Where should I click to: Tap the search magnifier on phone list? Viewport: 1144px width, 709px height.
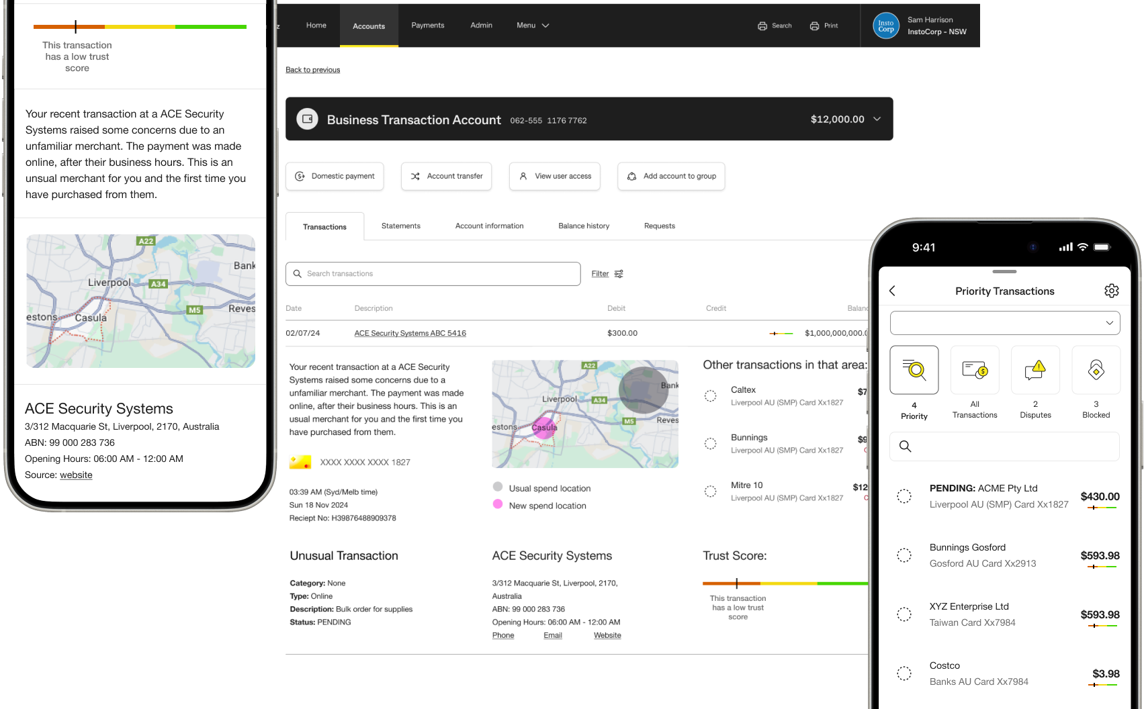(906, 446)
